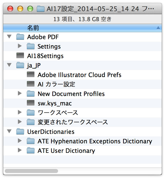Click the horizontal scrollbar thumb
This screenshot has height=178, width=165.
(x=31, y=171)
